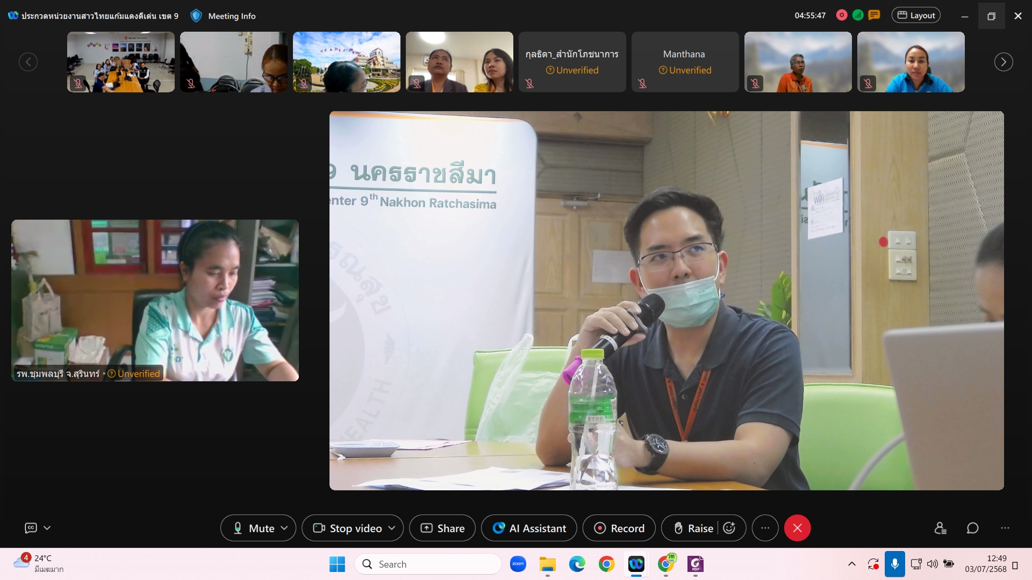Mute the microphone

254,528
